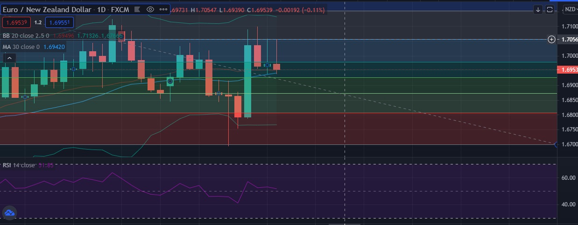Click the RSI scale label 60.00
Viewport: 578px width, 225px height.
569,178
